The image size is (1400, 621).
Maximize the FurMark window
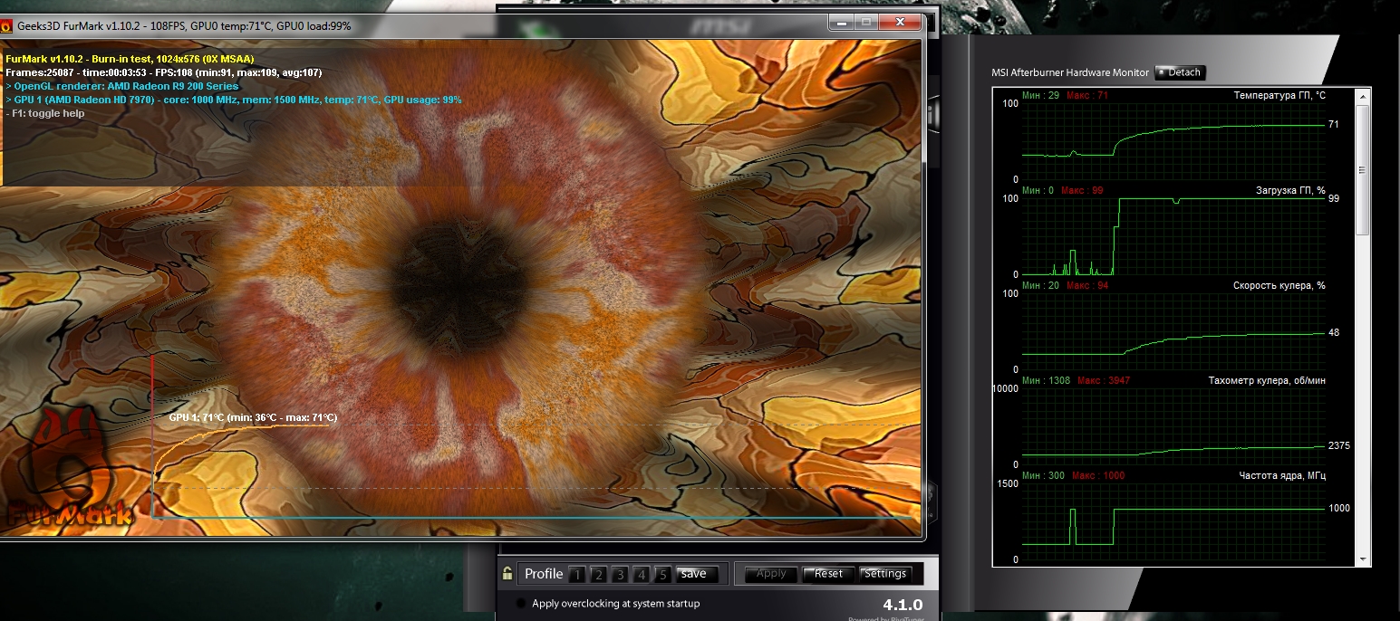[x=867, y=22]
